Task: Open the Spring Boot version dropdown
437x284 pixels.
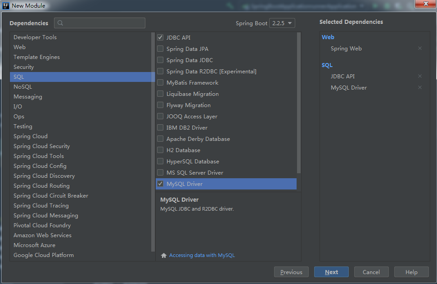Action: click(282, 23)
